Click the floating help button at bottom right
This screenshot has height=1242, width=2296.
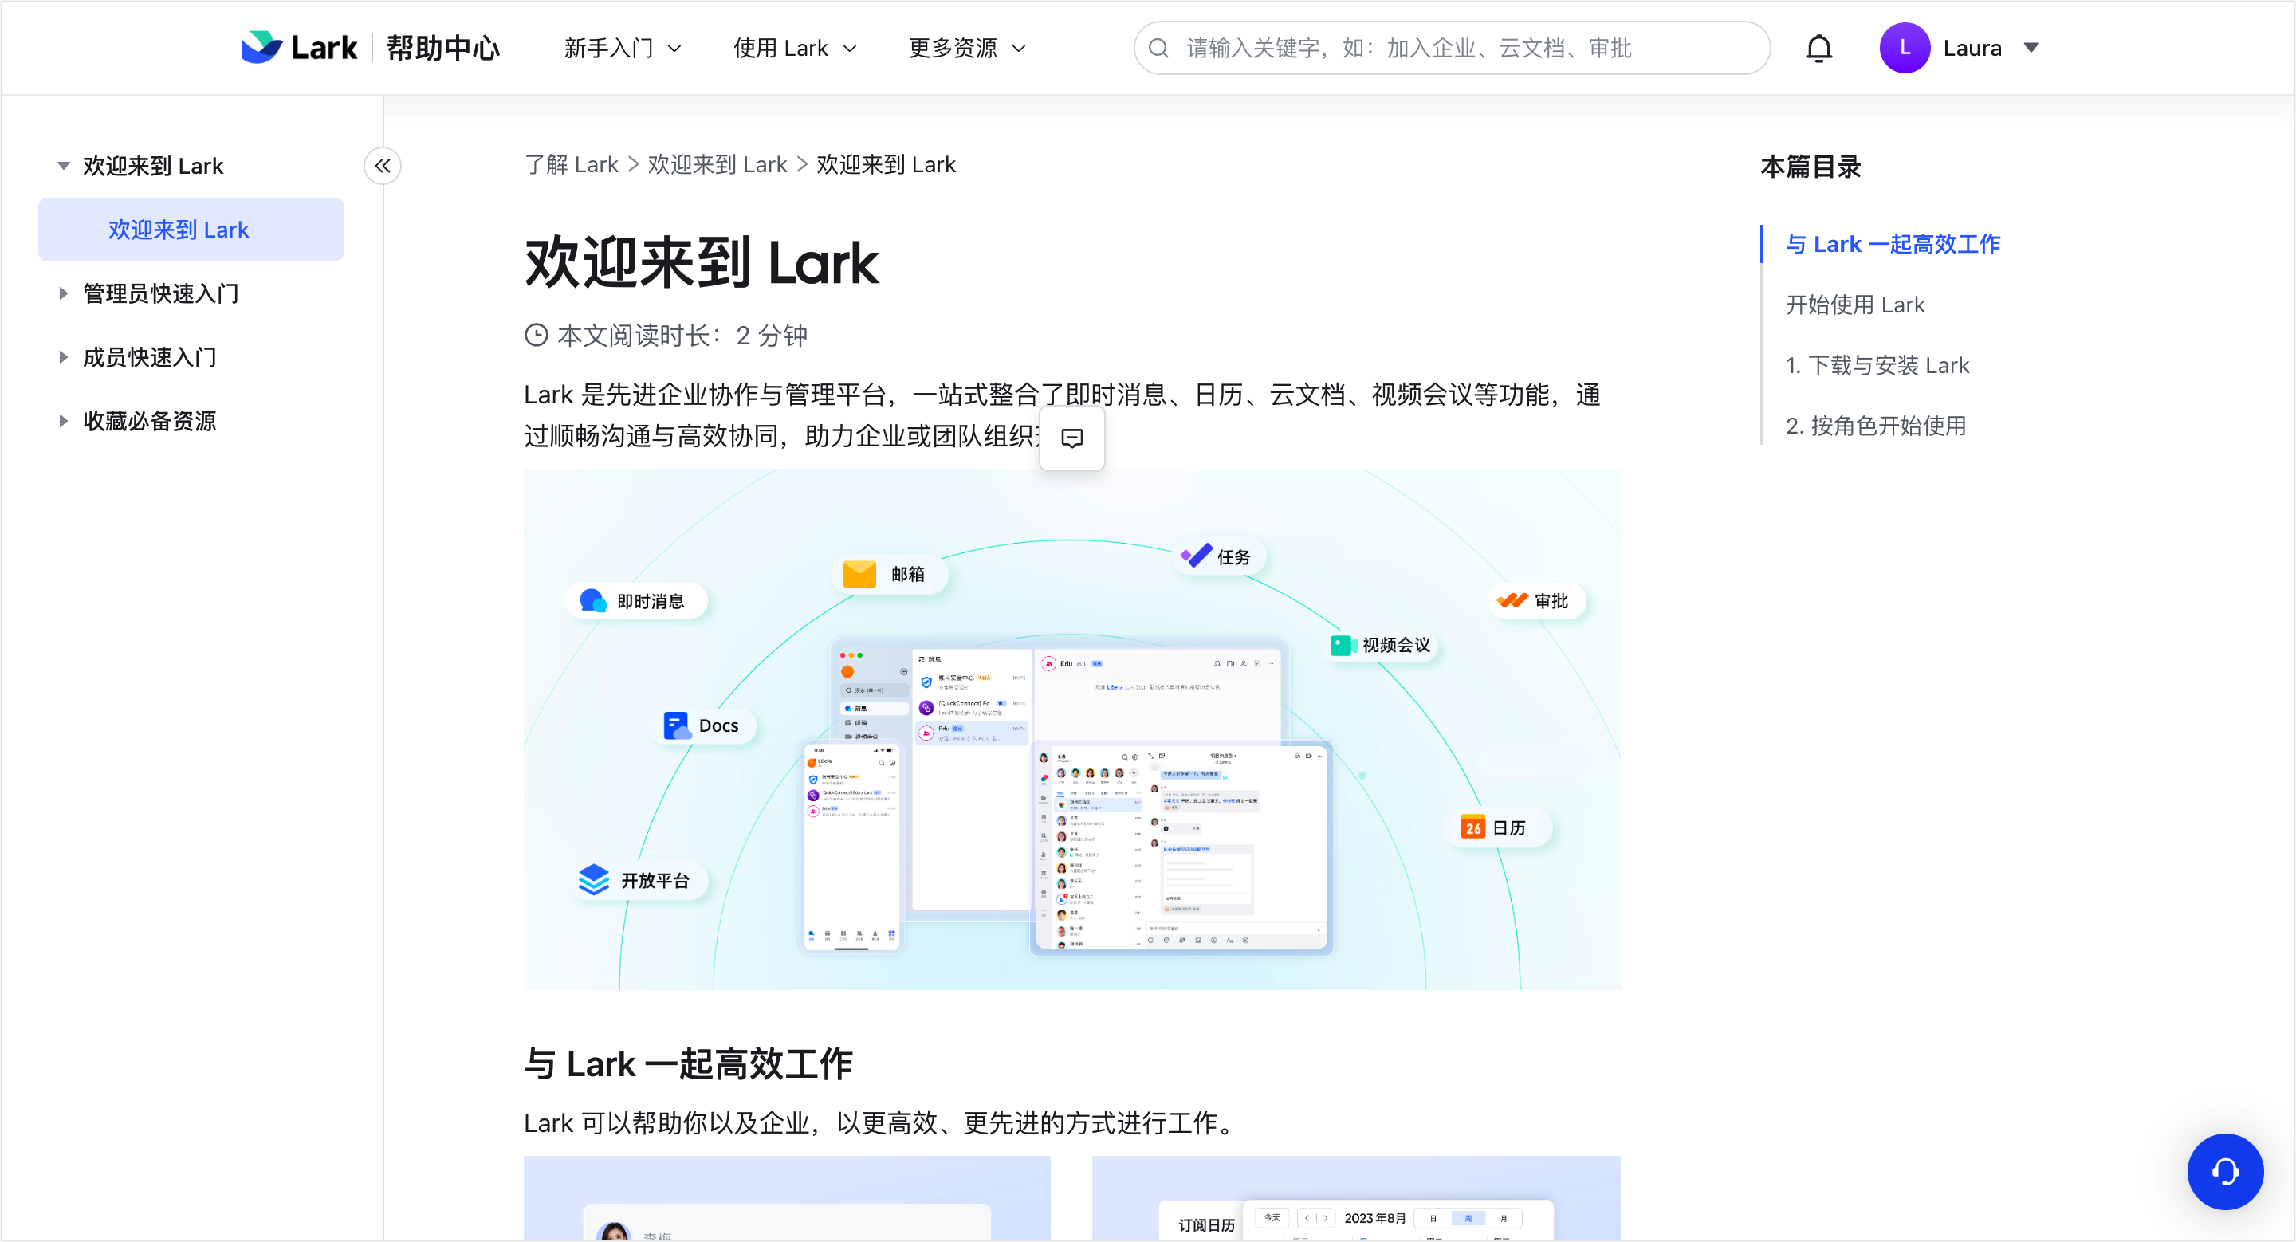[x=2226, y=1172]
